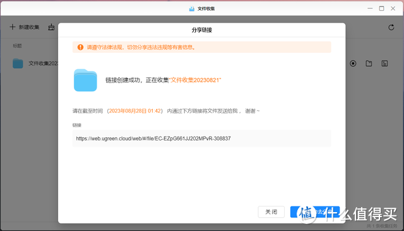Click the clear/broom icon in toolbar
The height and width of the screenshot is (231, 404).
[x=51, y=27]
